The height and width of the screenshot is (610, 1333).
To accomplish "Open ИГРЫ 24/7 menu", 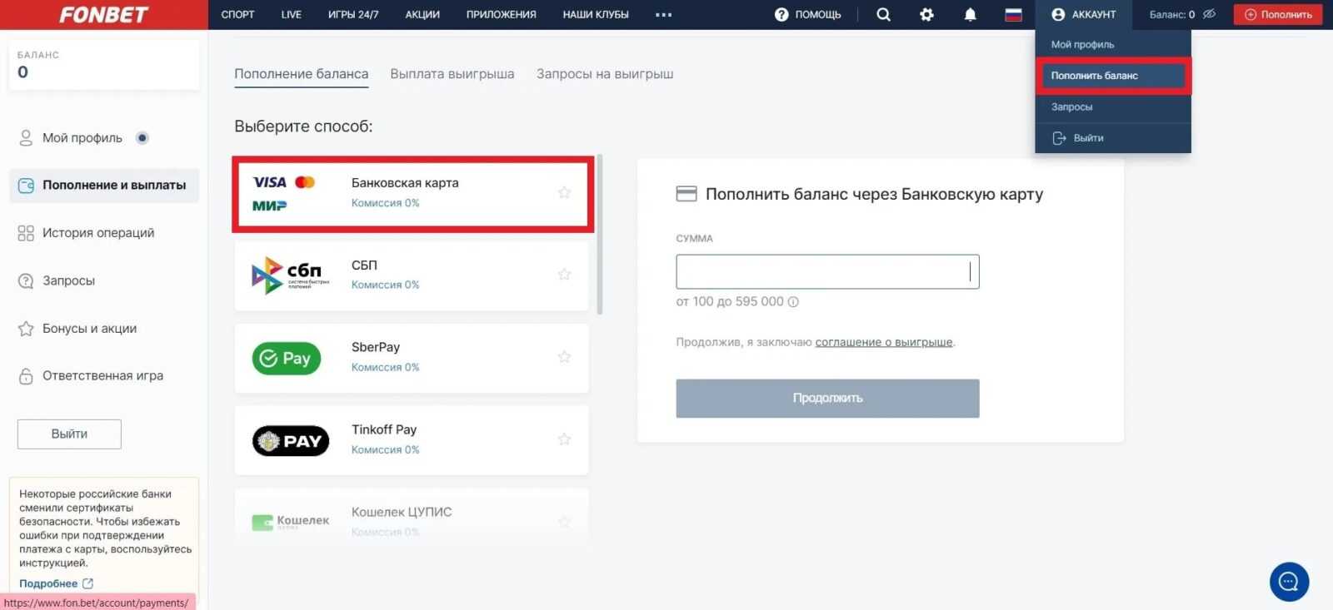I will 353,14.
